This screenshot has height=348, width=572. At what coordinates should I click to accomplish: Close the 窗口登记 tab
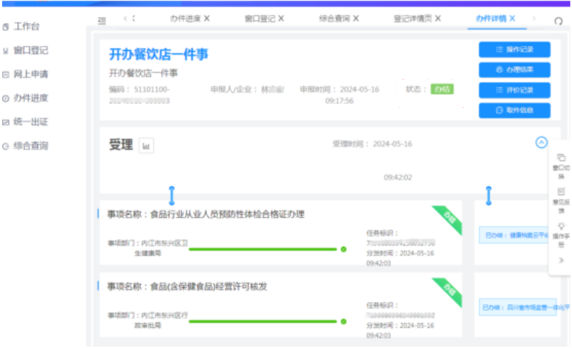click(281, 18)
